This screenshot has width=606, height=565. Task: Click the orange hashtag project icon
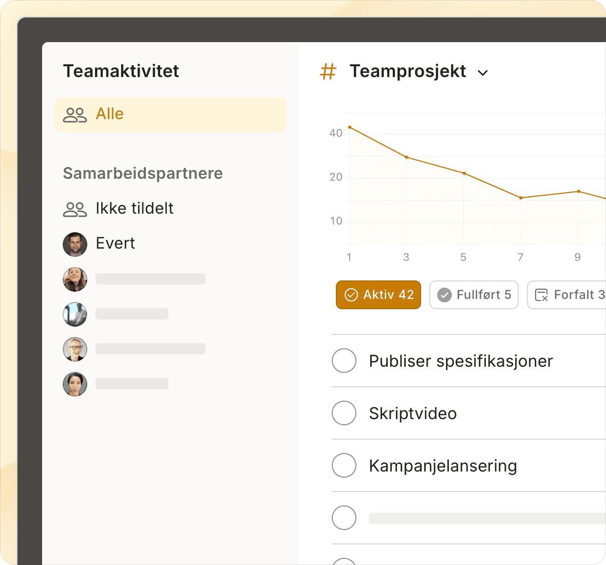328,71
